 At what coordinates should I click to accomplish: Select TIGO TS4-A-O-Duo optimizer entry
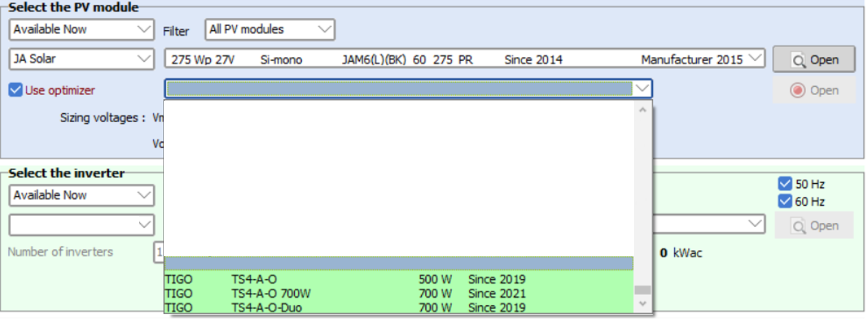[399, 307]
